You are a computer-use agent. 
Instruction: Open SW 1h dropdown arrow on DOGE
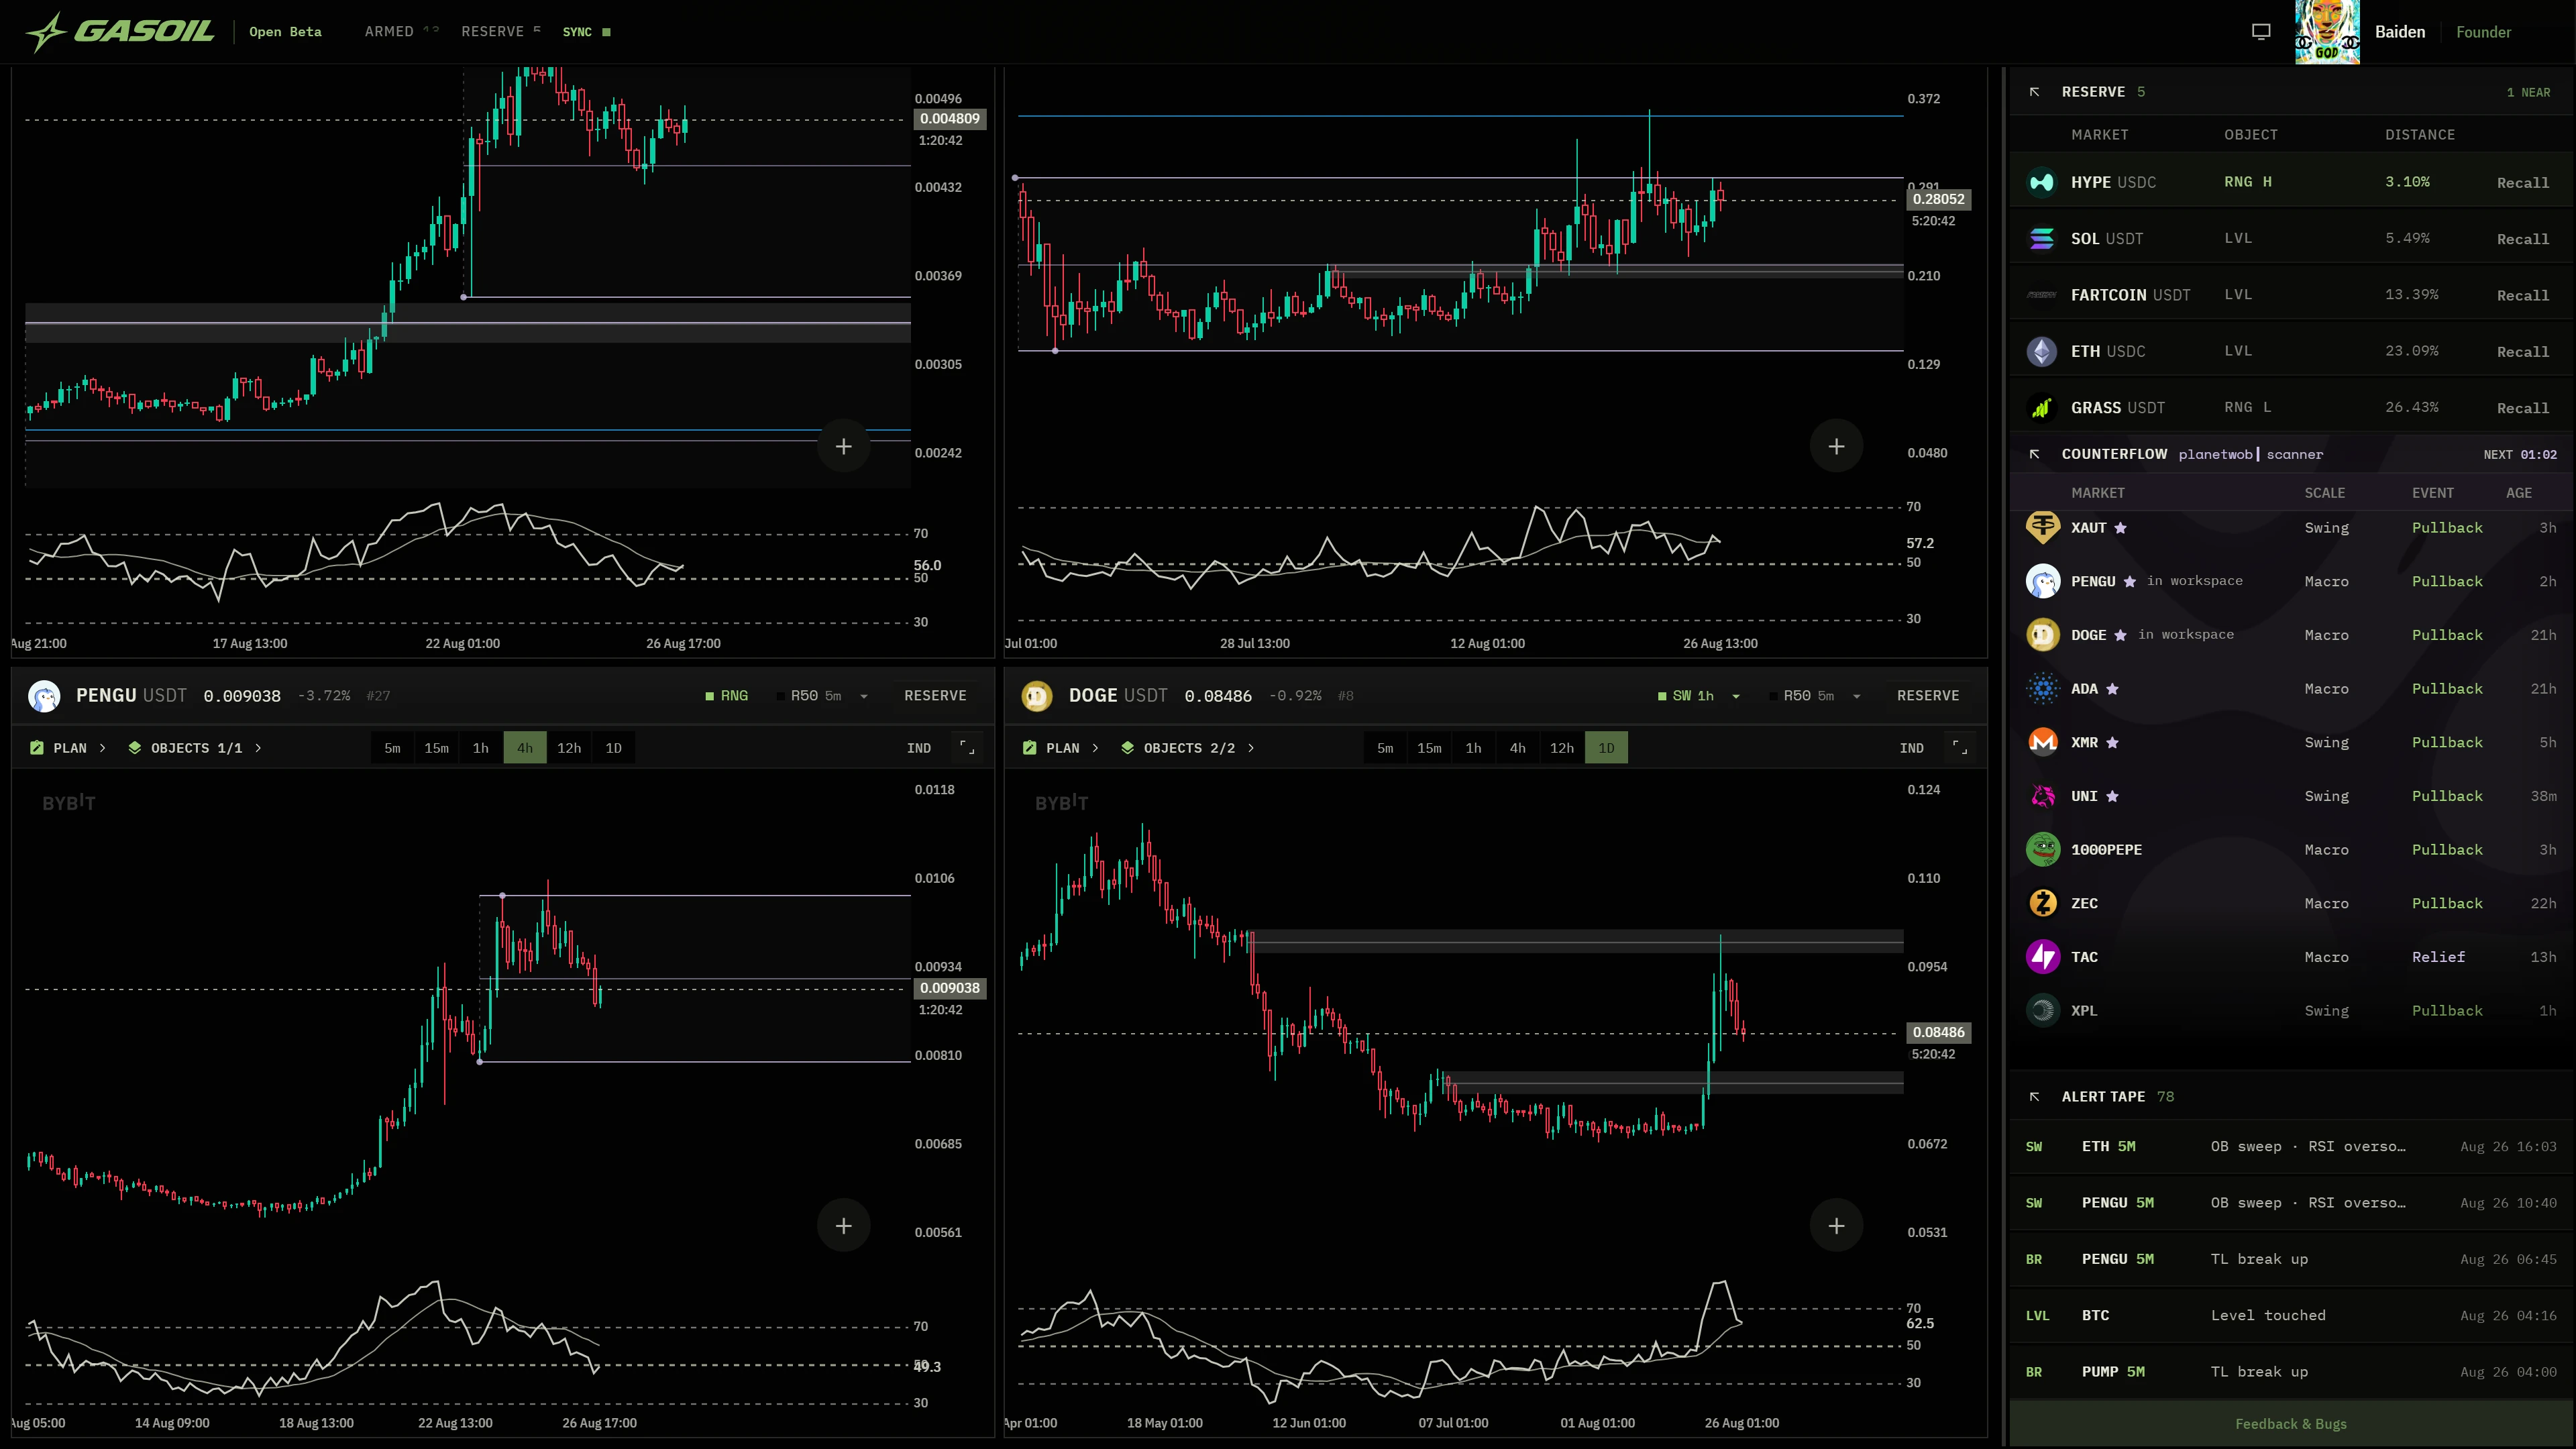pos(1736,697)
